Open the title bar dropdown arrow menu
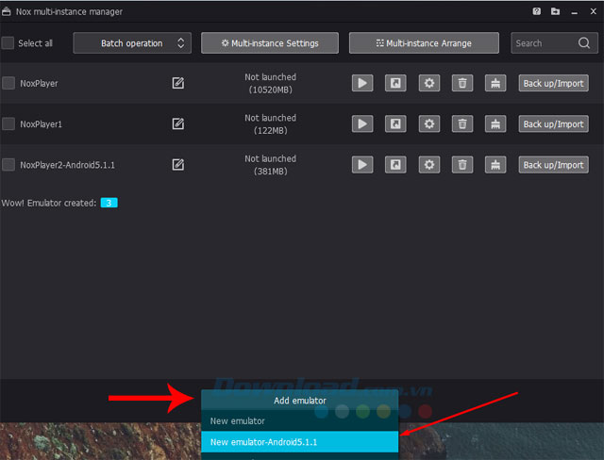 point(575,11)
